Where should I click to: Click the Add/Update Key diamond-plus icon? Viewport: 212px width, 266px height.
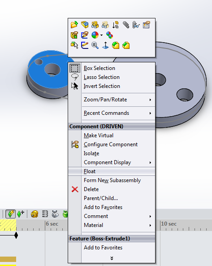point(21,214)
